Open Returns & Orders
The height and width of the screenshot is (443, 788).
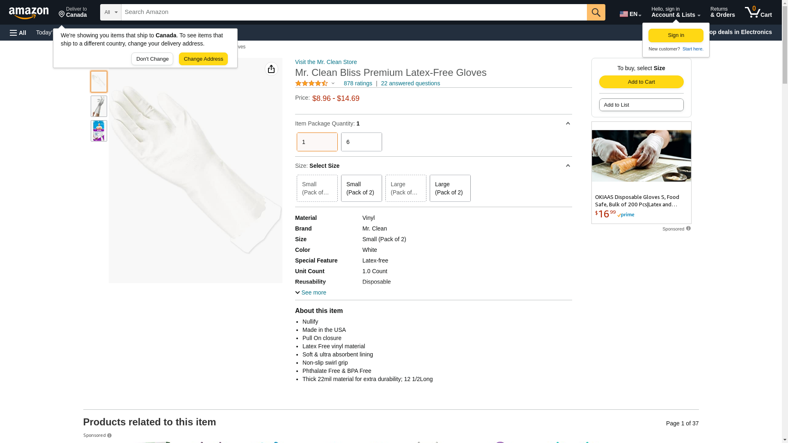click(722, 12)
